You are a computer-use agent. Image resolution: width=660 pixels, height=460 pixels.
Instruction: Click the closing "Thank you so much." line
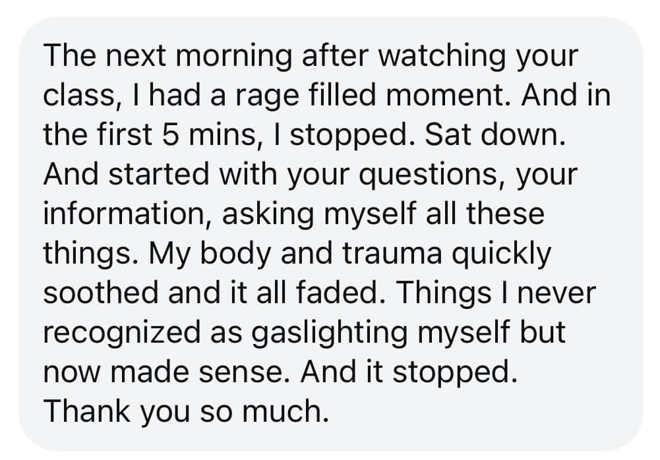pos(185,411)
